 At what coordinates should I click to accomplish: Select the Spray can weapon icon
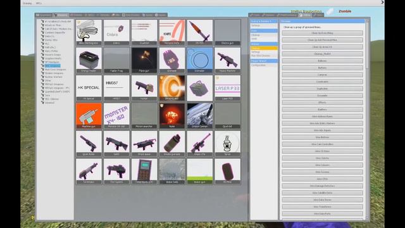click(228, 144)
